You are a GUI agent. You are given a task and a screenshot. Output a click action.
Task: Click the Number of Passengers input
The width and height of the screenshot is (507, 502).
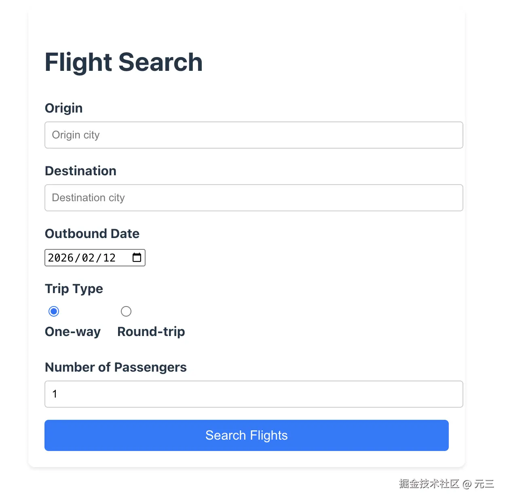[x=253, y=394]
